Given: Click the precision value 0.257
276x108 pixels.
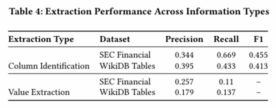Looking at the screenshot, I should click(x=184, y=82).
